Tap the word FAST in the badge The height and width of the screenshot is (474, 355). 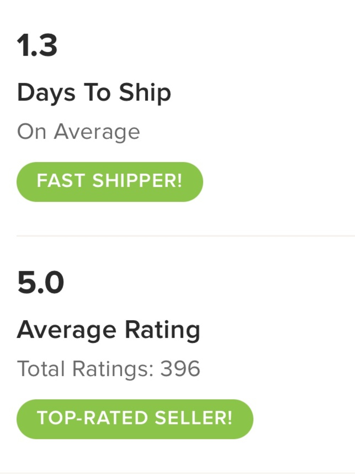pyautogui.click(x=61, y=181)
